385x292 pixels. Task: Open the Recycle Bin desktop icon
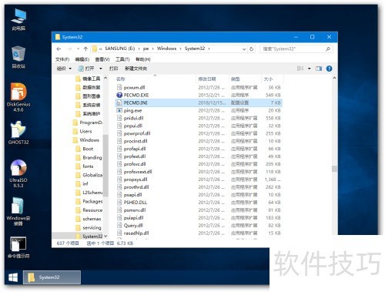pyautogui.click(x=18, y=57)
